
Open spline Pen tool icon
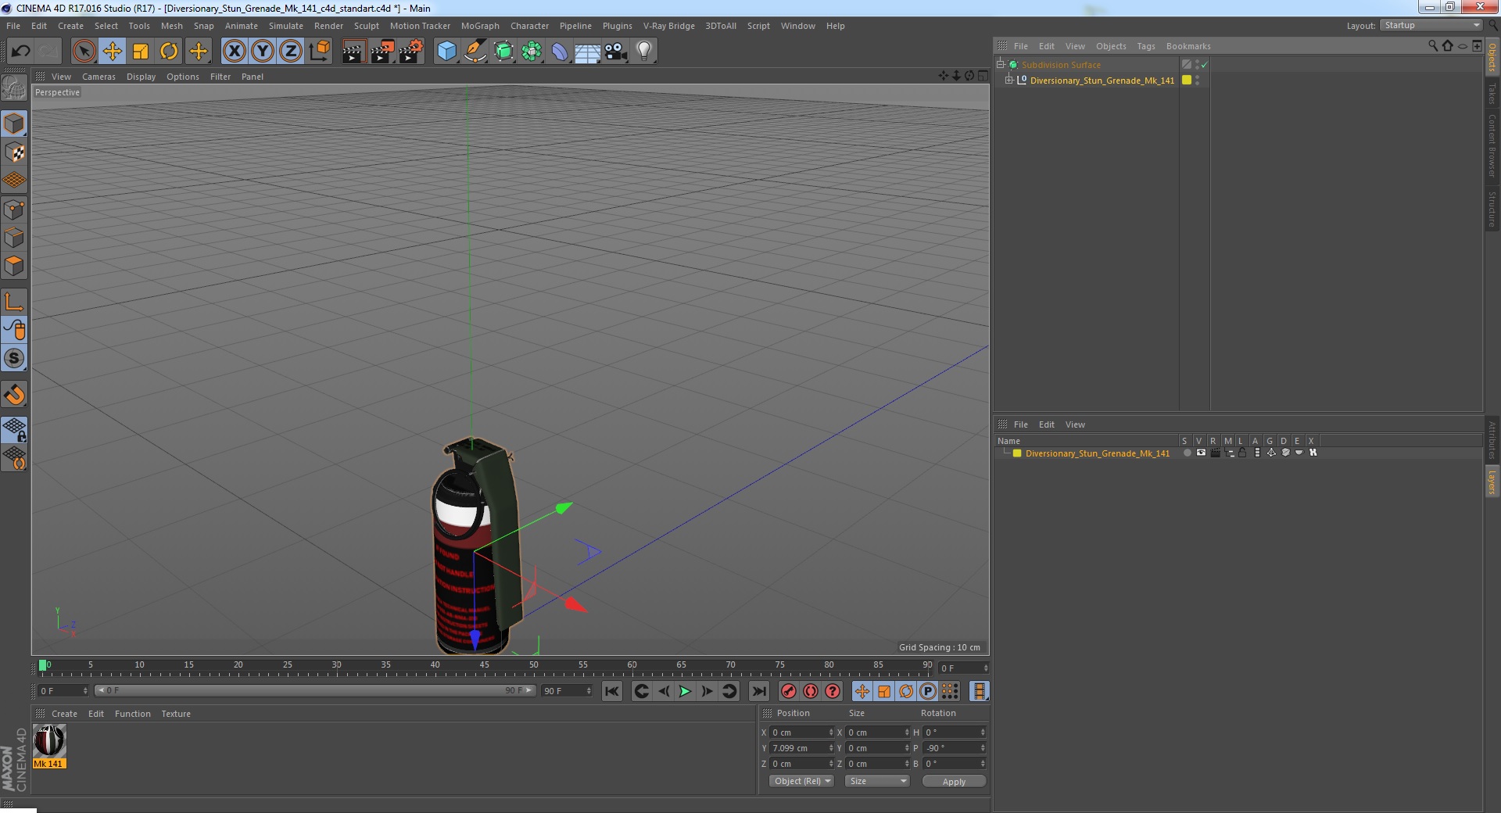click(475, 52)
